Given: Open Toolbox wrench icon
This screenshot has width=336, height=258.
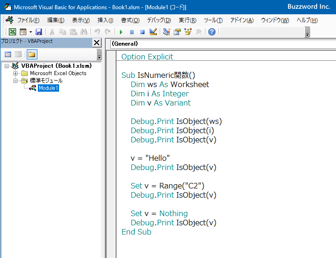Looking at the screenshot, I should (x=198, y=32).
